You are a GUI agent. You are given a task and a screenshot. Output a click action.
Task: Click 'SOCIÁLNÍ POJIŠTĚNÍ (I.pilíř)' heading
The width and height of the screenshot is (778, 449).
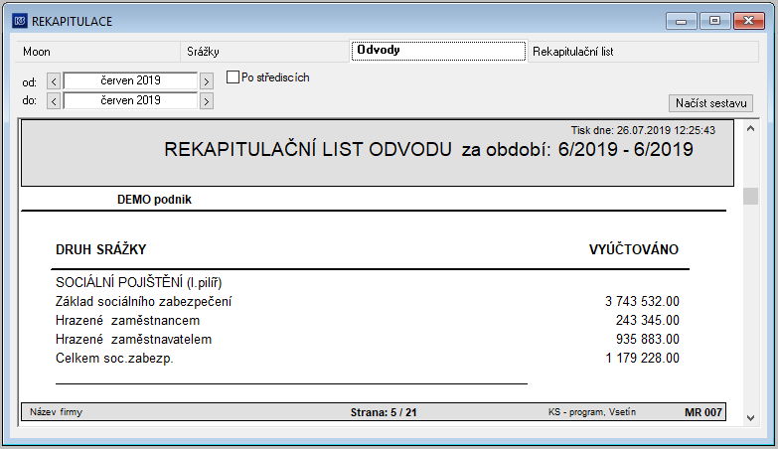[138, 283]
